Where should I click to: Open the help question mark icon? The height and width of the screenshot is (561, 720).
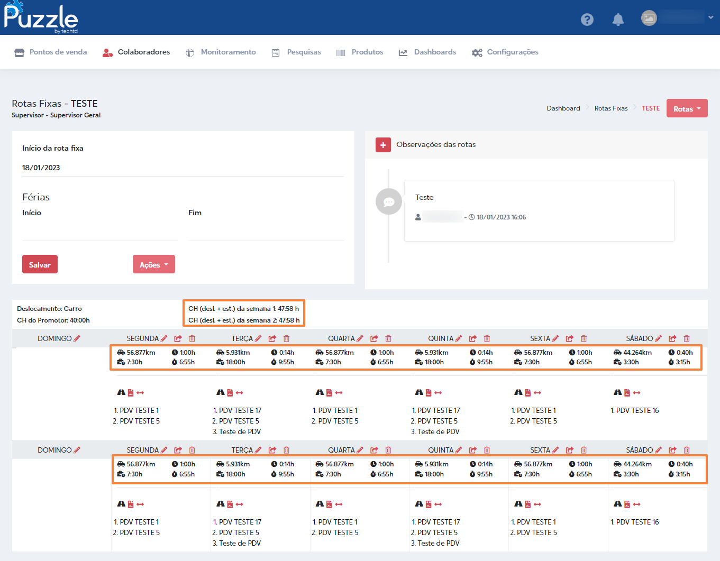pyautogui.click(x=587, y=20)
